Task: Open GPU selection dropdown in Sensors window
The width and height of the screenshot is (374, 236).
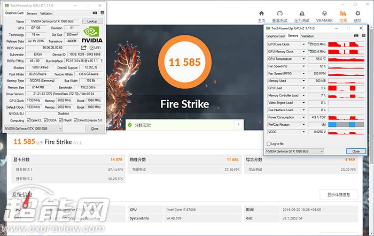Action: click(x=321, y=151)
